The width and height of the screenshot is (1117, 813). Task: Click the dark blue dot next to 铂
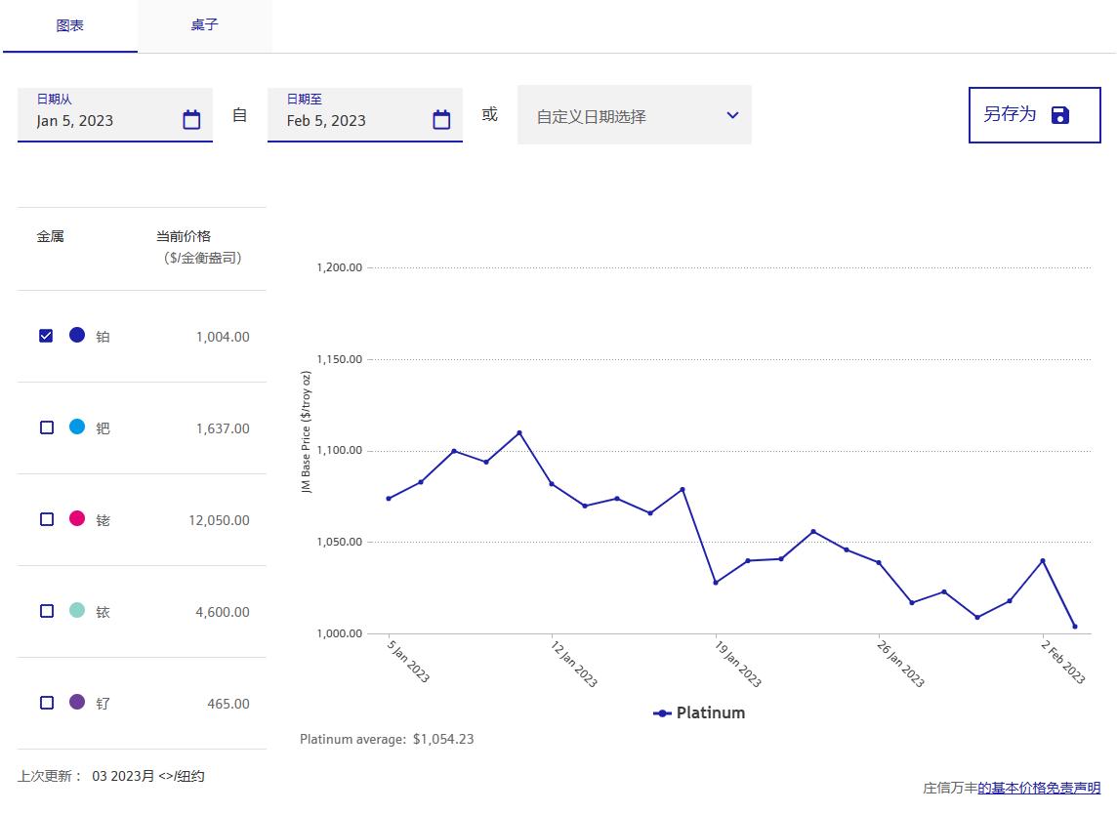coord(76,335)
